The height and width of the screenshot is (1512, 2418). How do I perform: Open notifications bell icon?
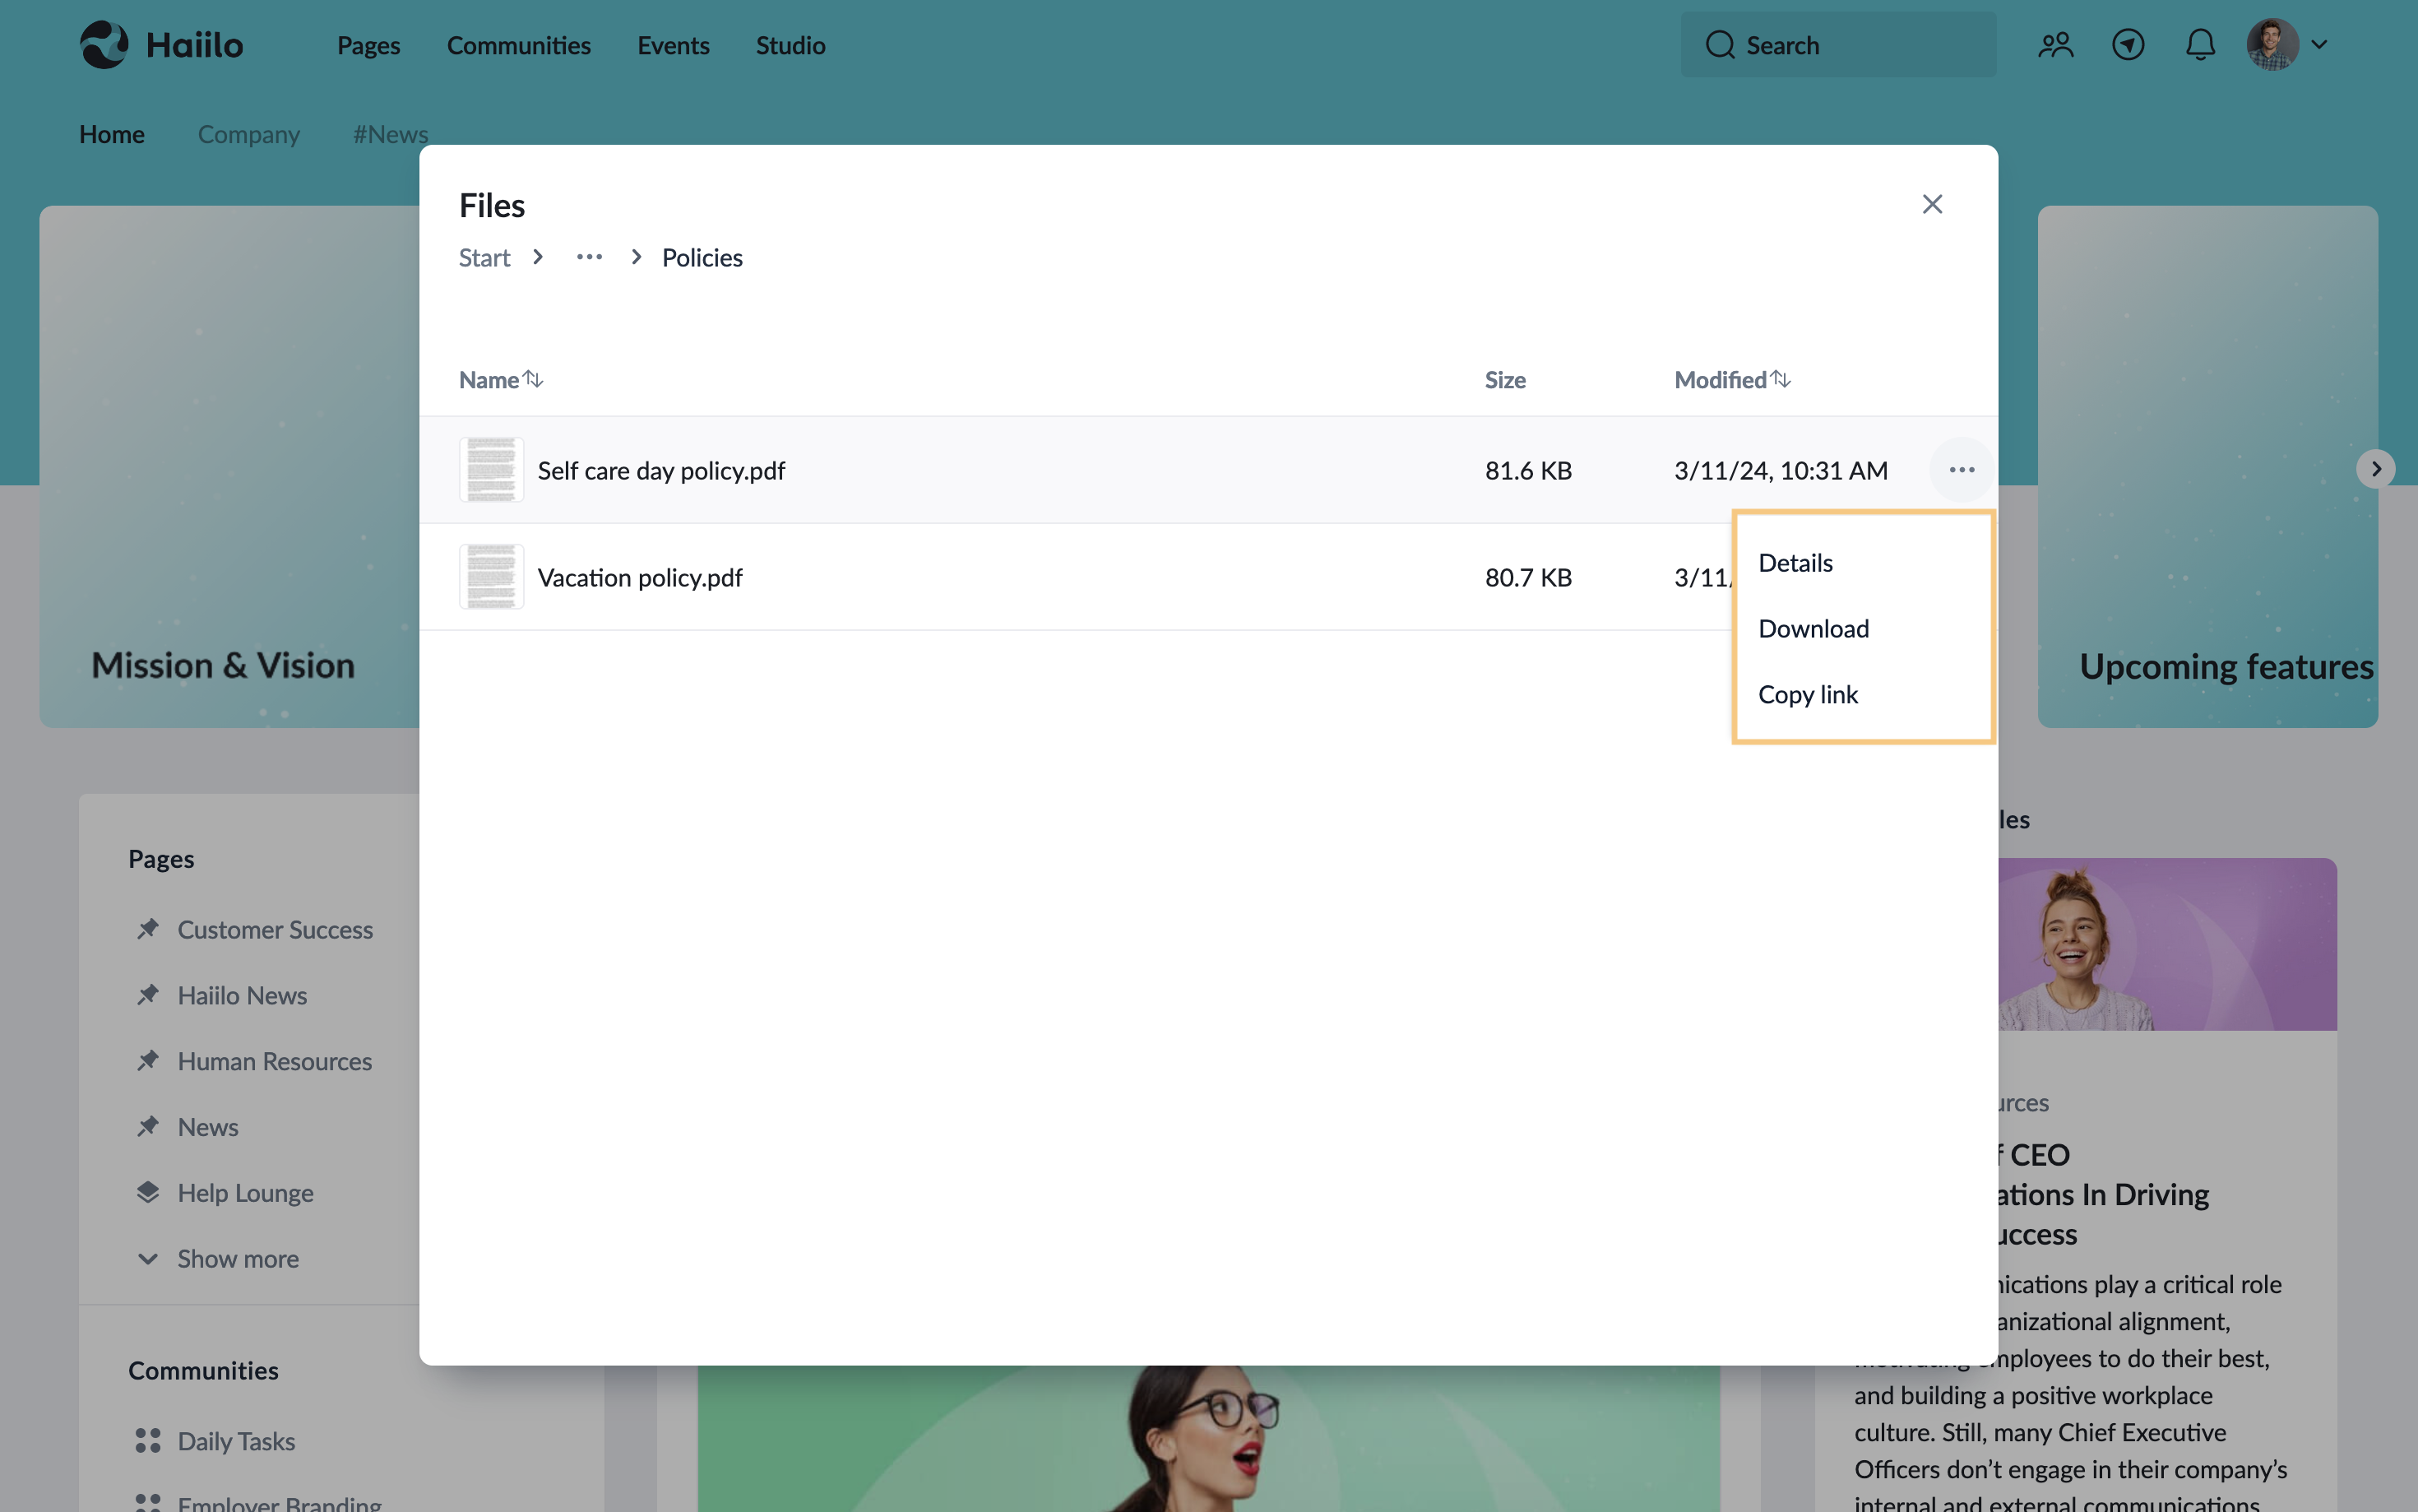click(x=2200, y=45)
